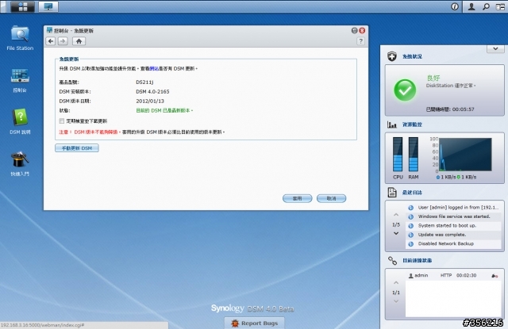This screenshot has height=329, width=508.
Task: Click the info notification icon in top bar
Action: 455,6
